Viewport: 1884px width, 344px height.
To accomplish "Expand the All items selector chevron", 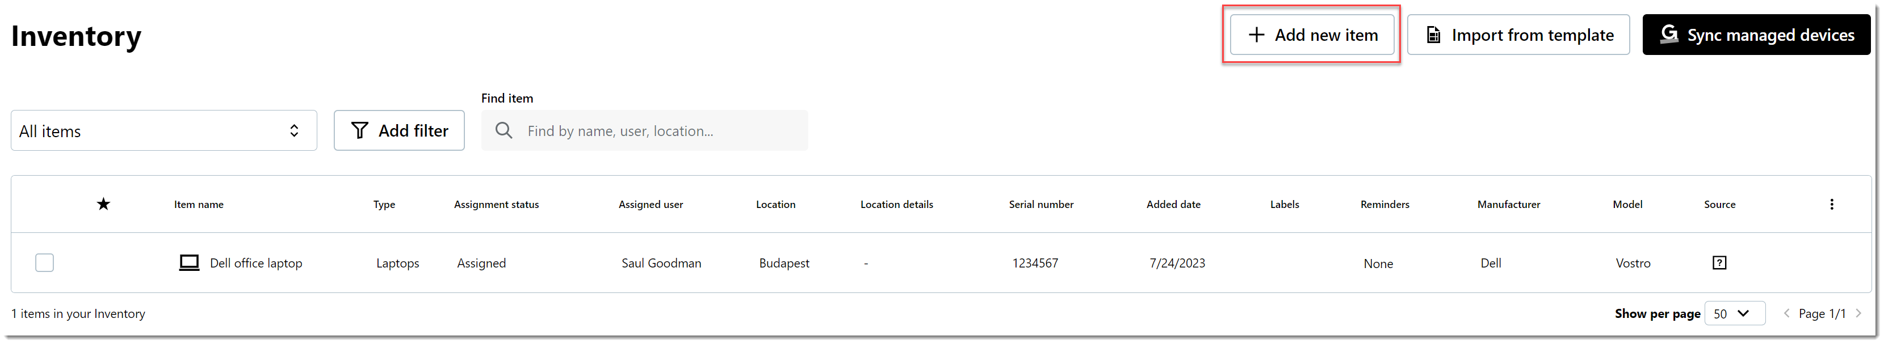I will click(294, 130).
